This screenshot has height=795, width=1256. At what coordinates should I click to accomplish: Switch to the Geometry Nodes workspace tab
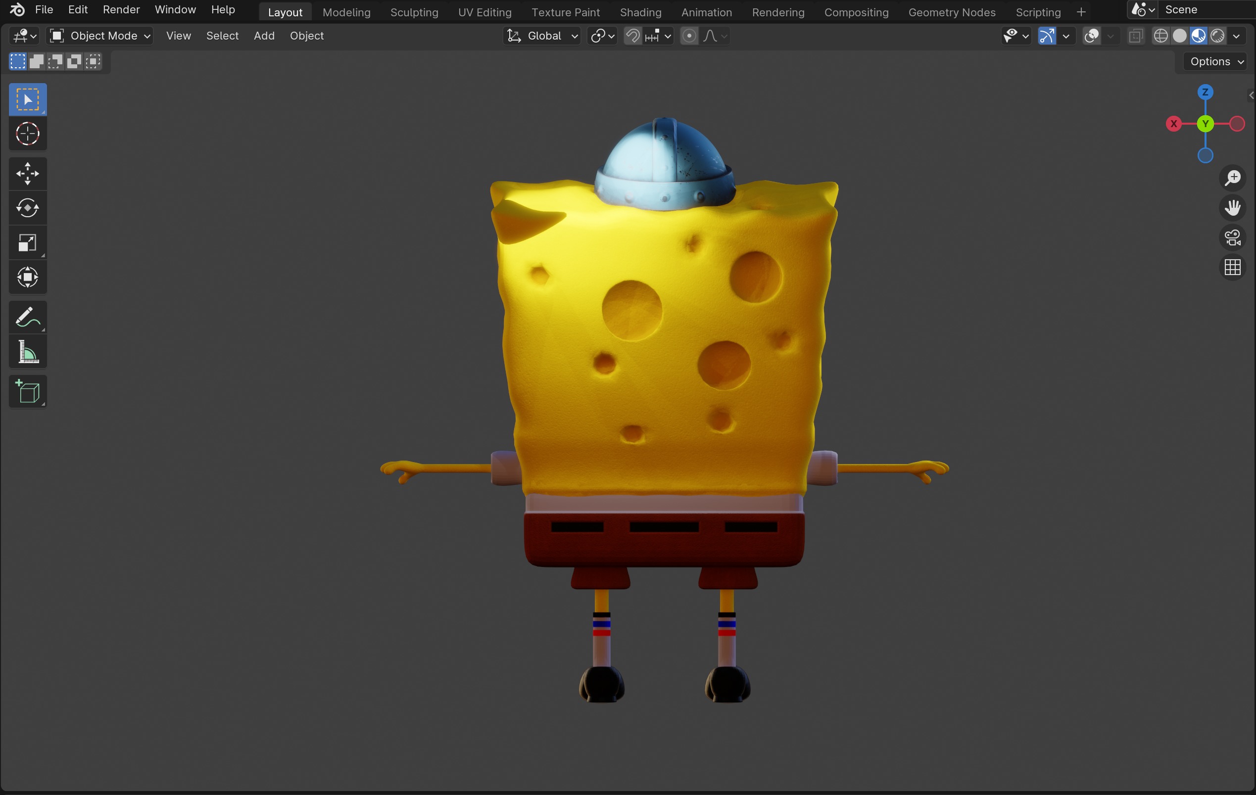click(x=952, y=12)
